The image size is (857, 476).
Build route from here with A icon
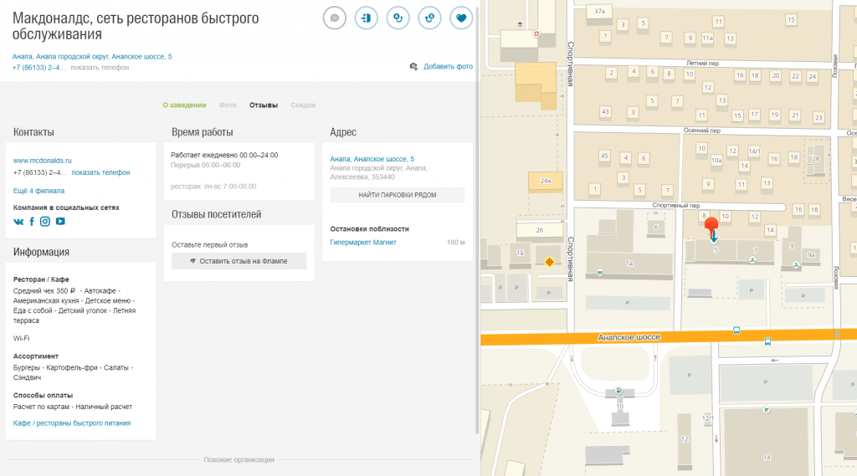[x=398, y=18]
